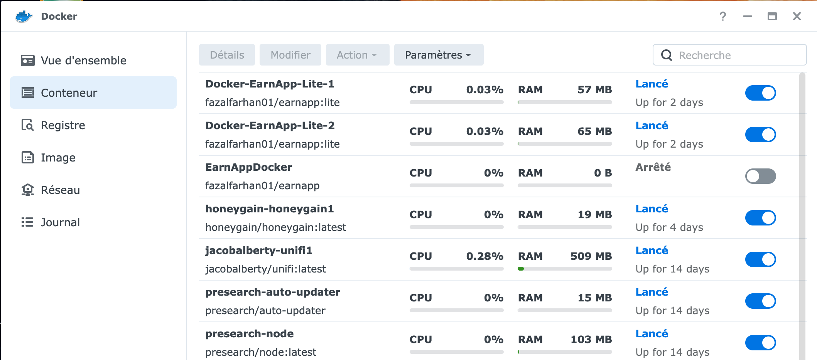Click the 57 MB RAM value
The height and width of the screenshot is (360, 817).
tap(594, 90)
